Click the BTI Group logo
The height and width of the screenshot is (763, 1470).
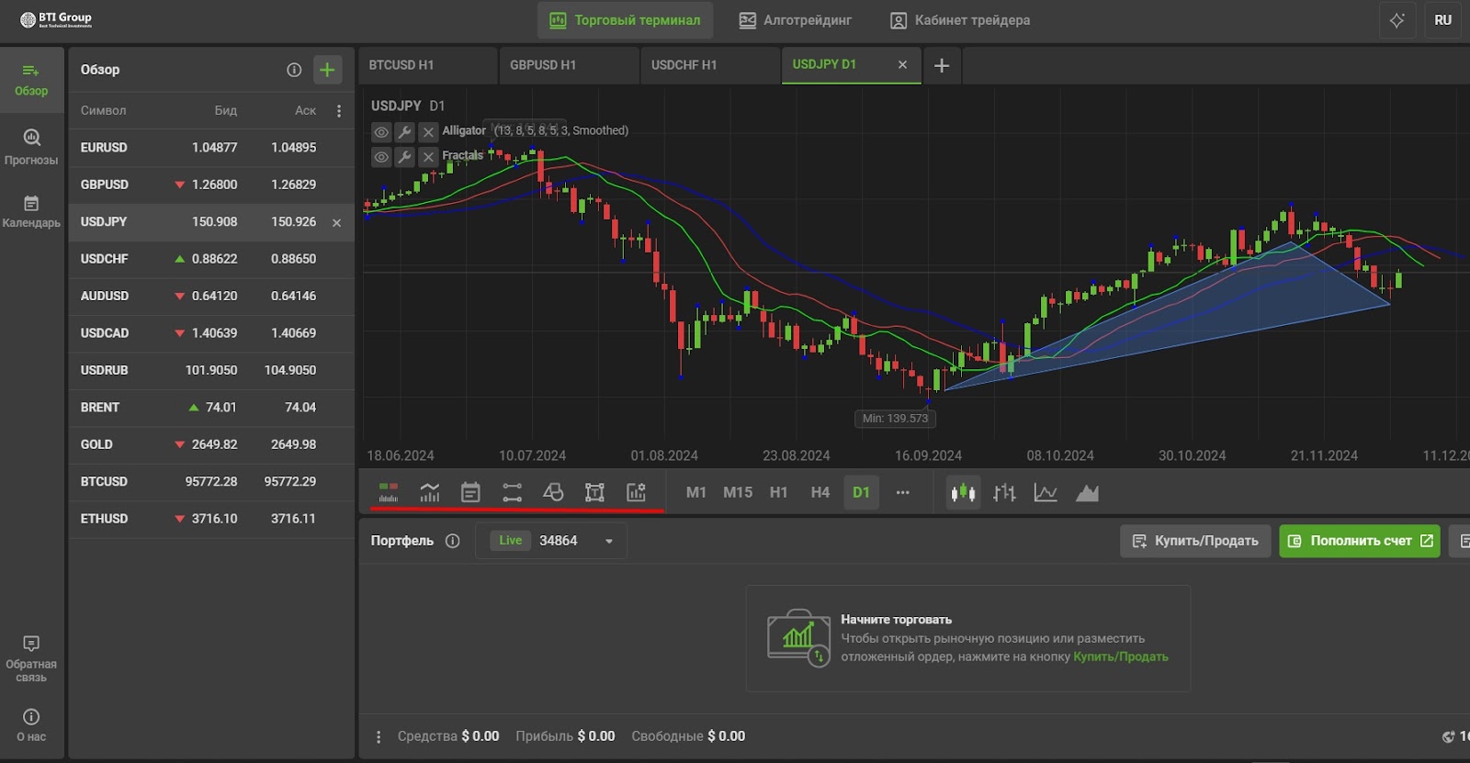pyautogui.click(x=57, y=19)
